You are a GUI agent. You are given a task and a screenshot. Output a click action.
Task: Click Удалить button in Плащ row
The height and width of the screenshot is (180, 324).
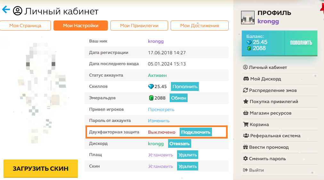pos(188,155)
